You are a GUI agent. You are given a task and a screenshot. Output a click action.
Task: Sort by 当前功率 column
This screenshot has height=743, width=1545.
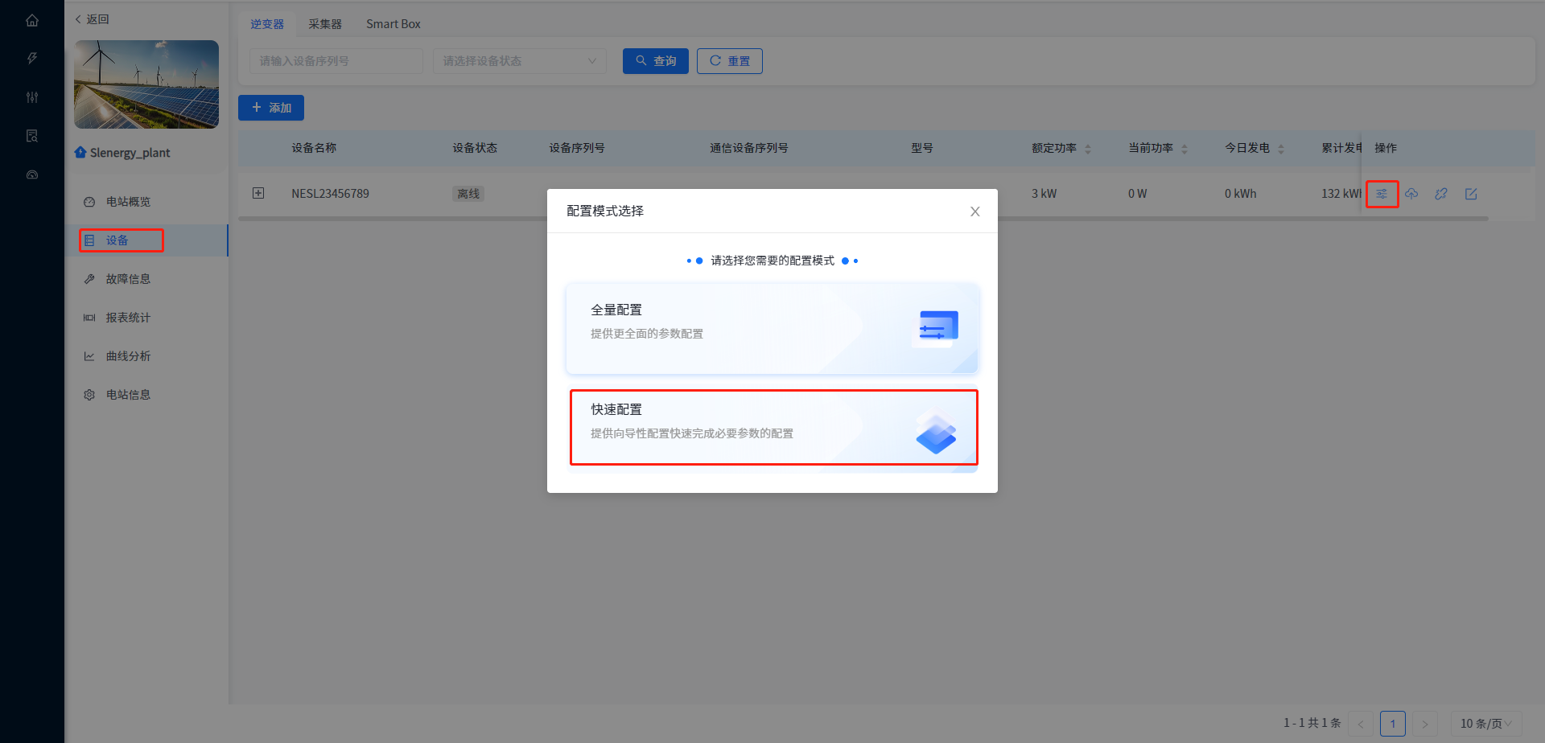(x=1184, y=149)
